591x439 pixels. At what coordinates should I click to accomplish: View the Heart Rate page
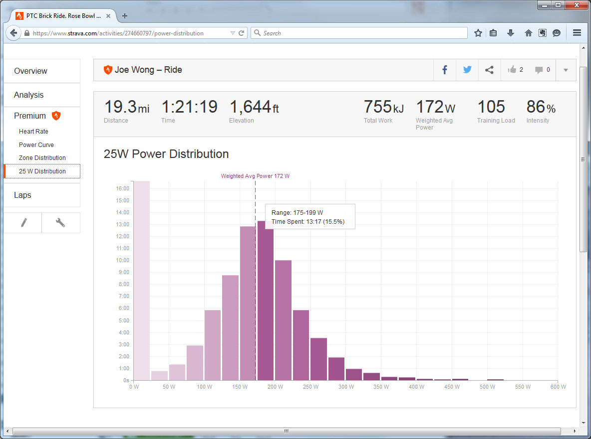[x=33, y=132]
